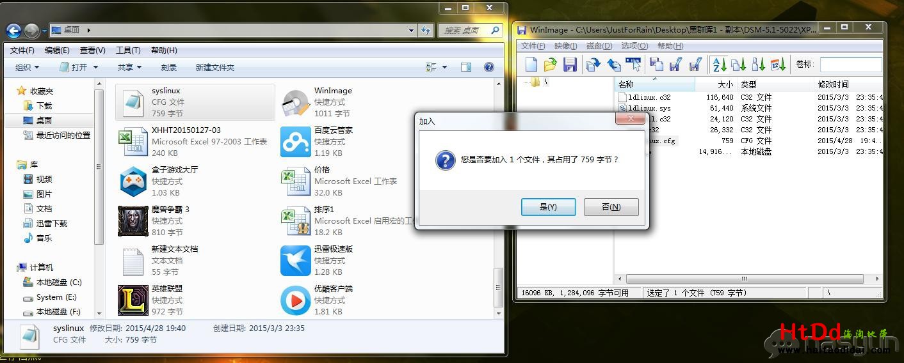
Task: Click the 新建文件夹 button
Action: (214, 67)
